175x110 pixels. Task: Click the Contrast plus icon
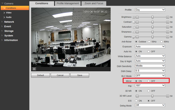pyautogui.click(x=167, y=22)
